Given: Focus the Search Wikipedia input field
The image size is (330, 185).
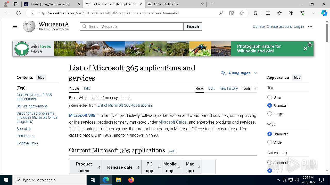Looking at the screenshot, I should (x=132, y=26).
